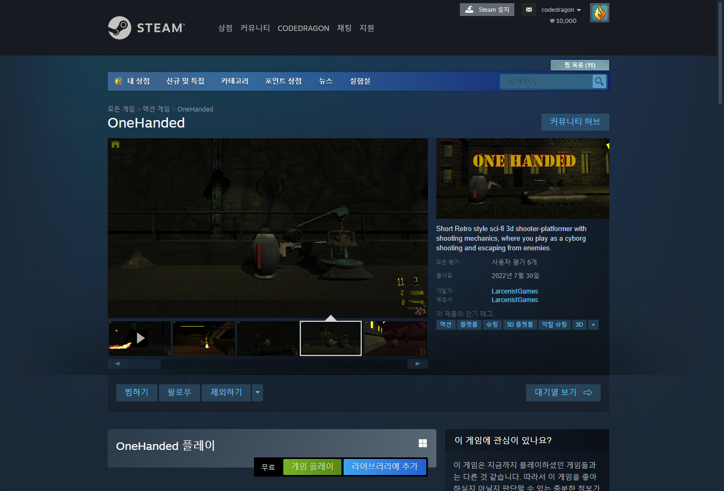The image size is (724, 491).
Task: Click the 3D tag
Action: 579,324
